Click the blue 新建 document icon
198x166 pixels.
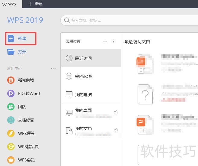(x=11, y=38)
